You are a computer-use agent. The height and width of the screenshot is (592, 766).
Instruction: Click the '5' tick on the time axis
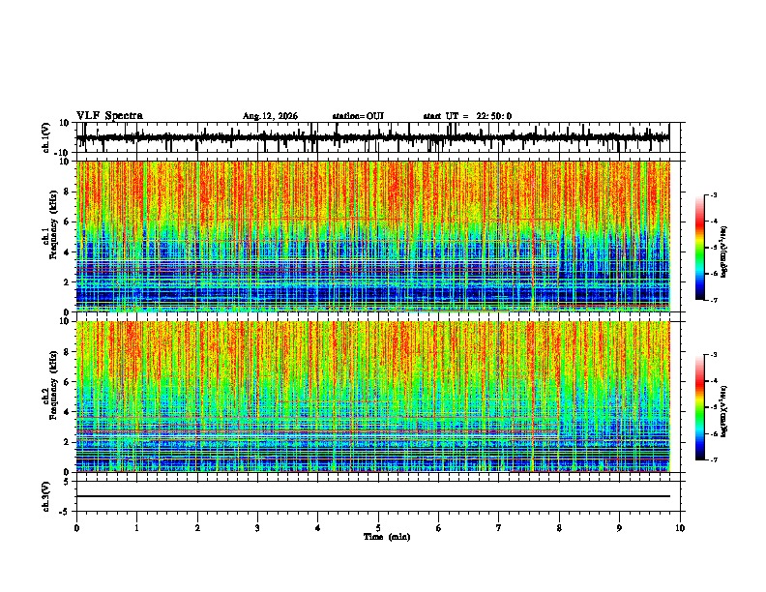378,528
